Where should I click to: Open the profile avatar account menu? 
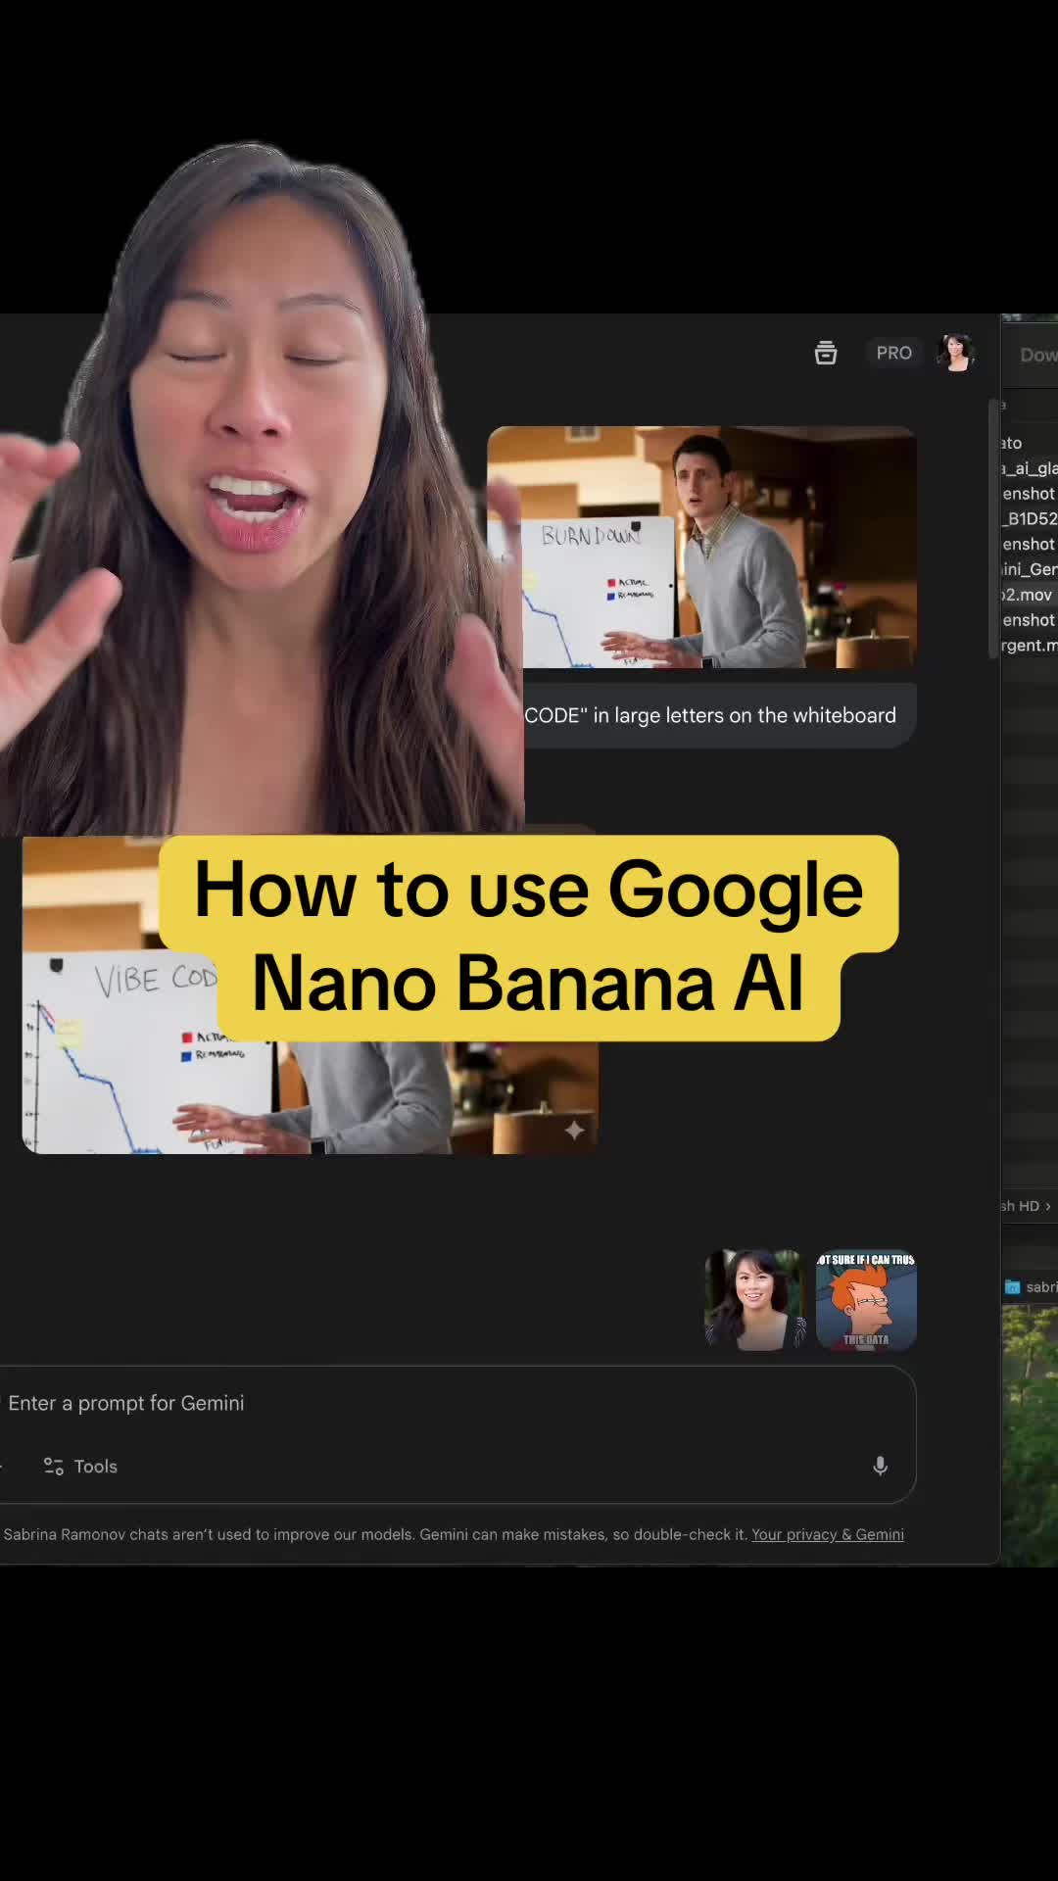(x=956, y=353)
